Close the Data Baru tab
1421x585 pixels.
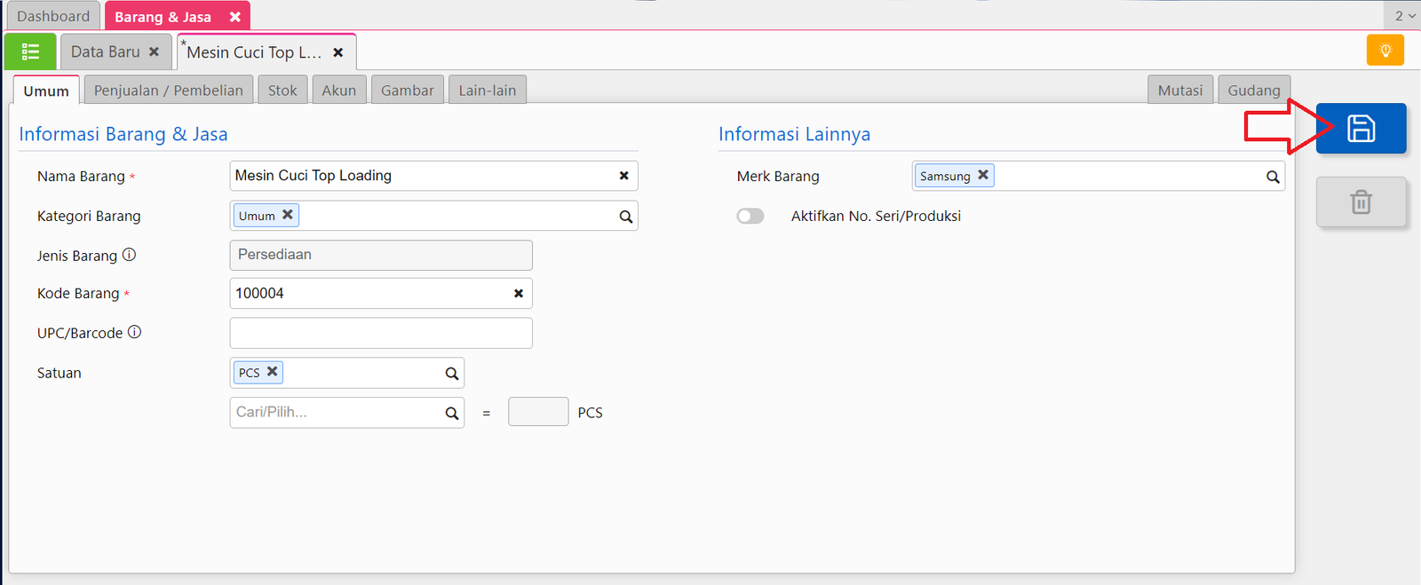click(x=155, y=52)
